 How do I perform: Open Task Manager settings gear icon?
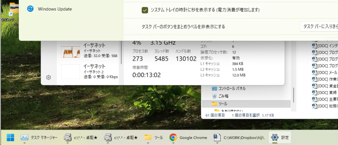(49, 77)
